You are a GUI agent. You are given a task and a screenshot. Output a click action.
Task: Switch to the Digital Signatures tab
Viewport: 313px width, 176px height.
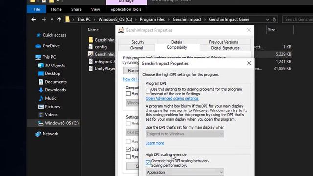point(225,48)
